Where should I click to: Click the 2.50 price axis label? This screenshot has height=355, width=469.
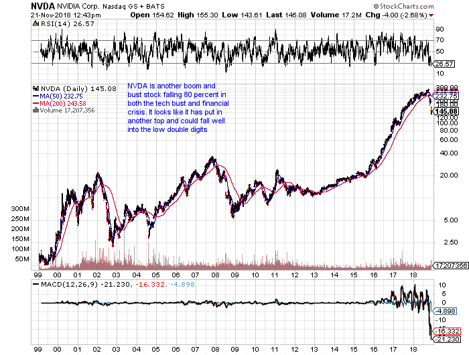[x=451, y=242]
